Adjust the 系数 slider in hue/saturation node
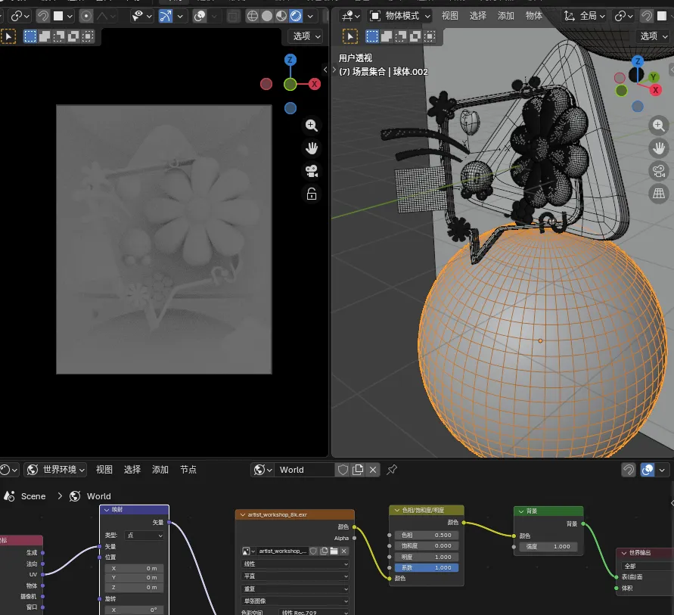Screen dimensions: 674x615 (x=427, y=567)
